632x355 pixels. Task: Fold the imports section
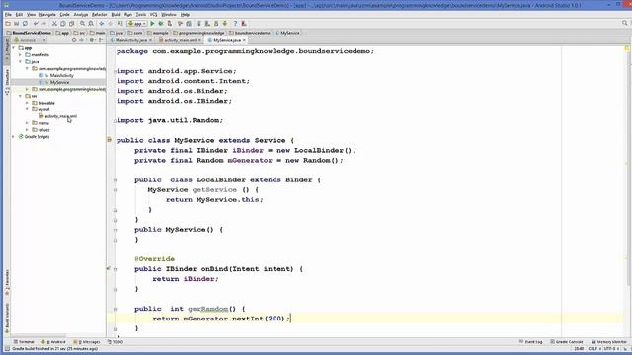click(x=115, y=71)
